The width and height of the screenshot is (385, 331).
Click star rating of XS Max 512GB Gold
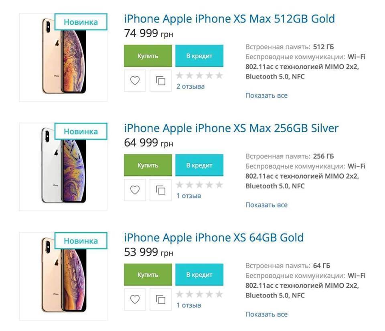(x=199, y=75)
